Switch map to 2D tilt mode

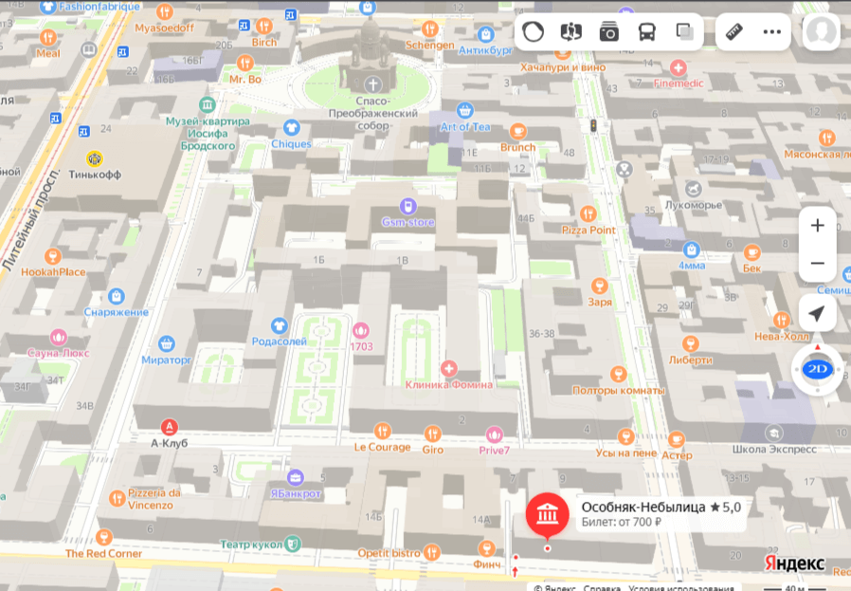tap(817, 369)
